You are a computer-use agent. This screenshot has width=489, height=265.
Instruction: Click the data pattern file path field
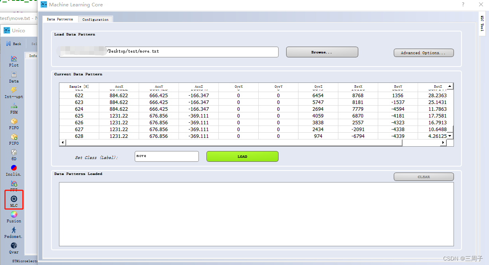[169, 52]
